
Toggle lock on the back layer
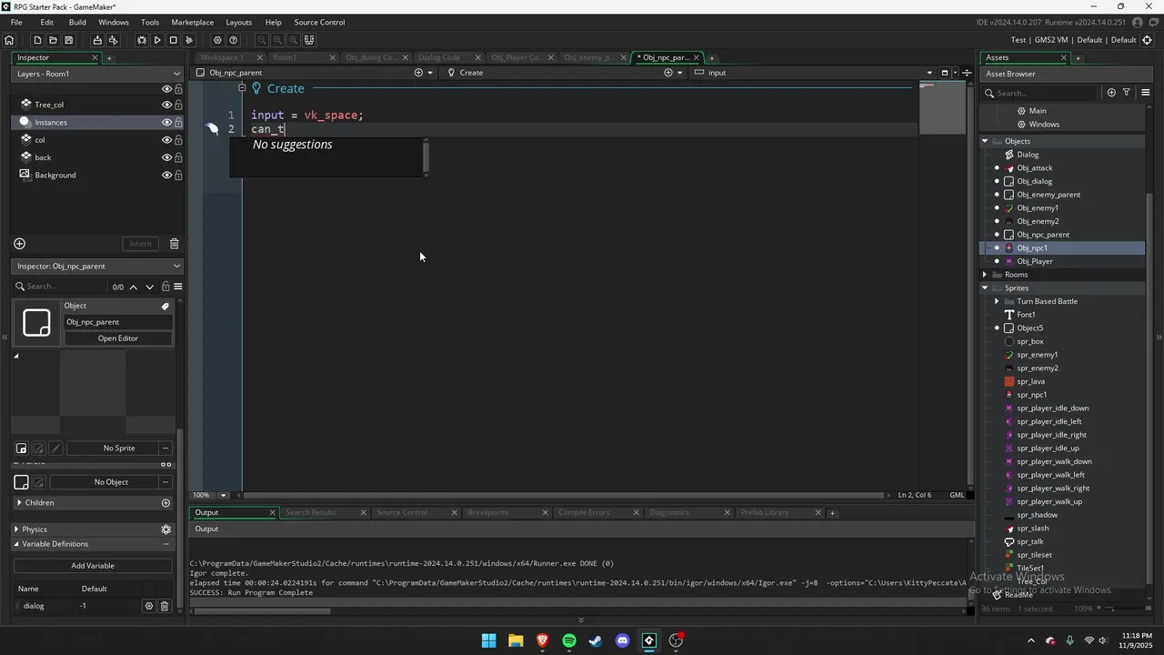pos(178,157)
